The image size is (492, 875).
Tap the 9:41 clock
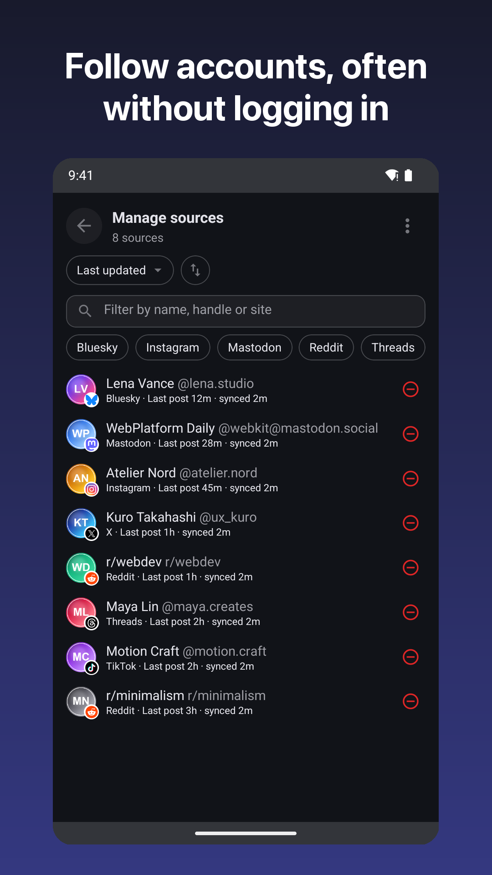(81, 175)
